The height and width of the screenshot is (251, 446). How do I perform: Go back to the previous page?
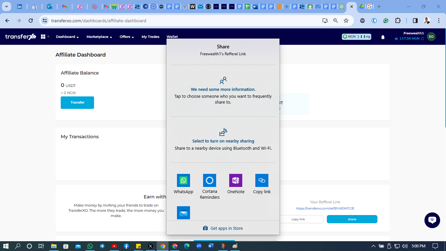[x=7, y=21]
